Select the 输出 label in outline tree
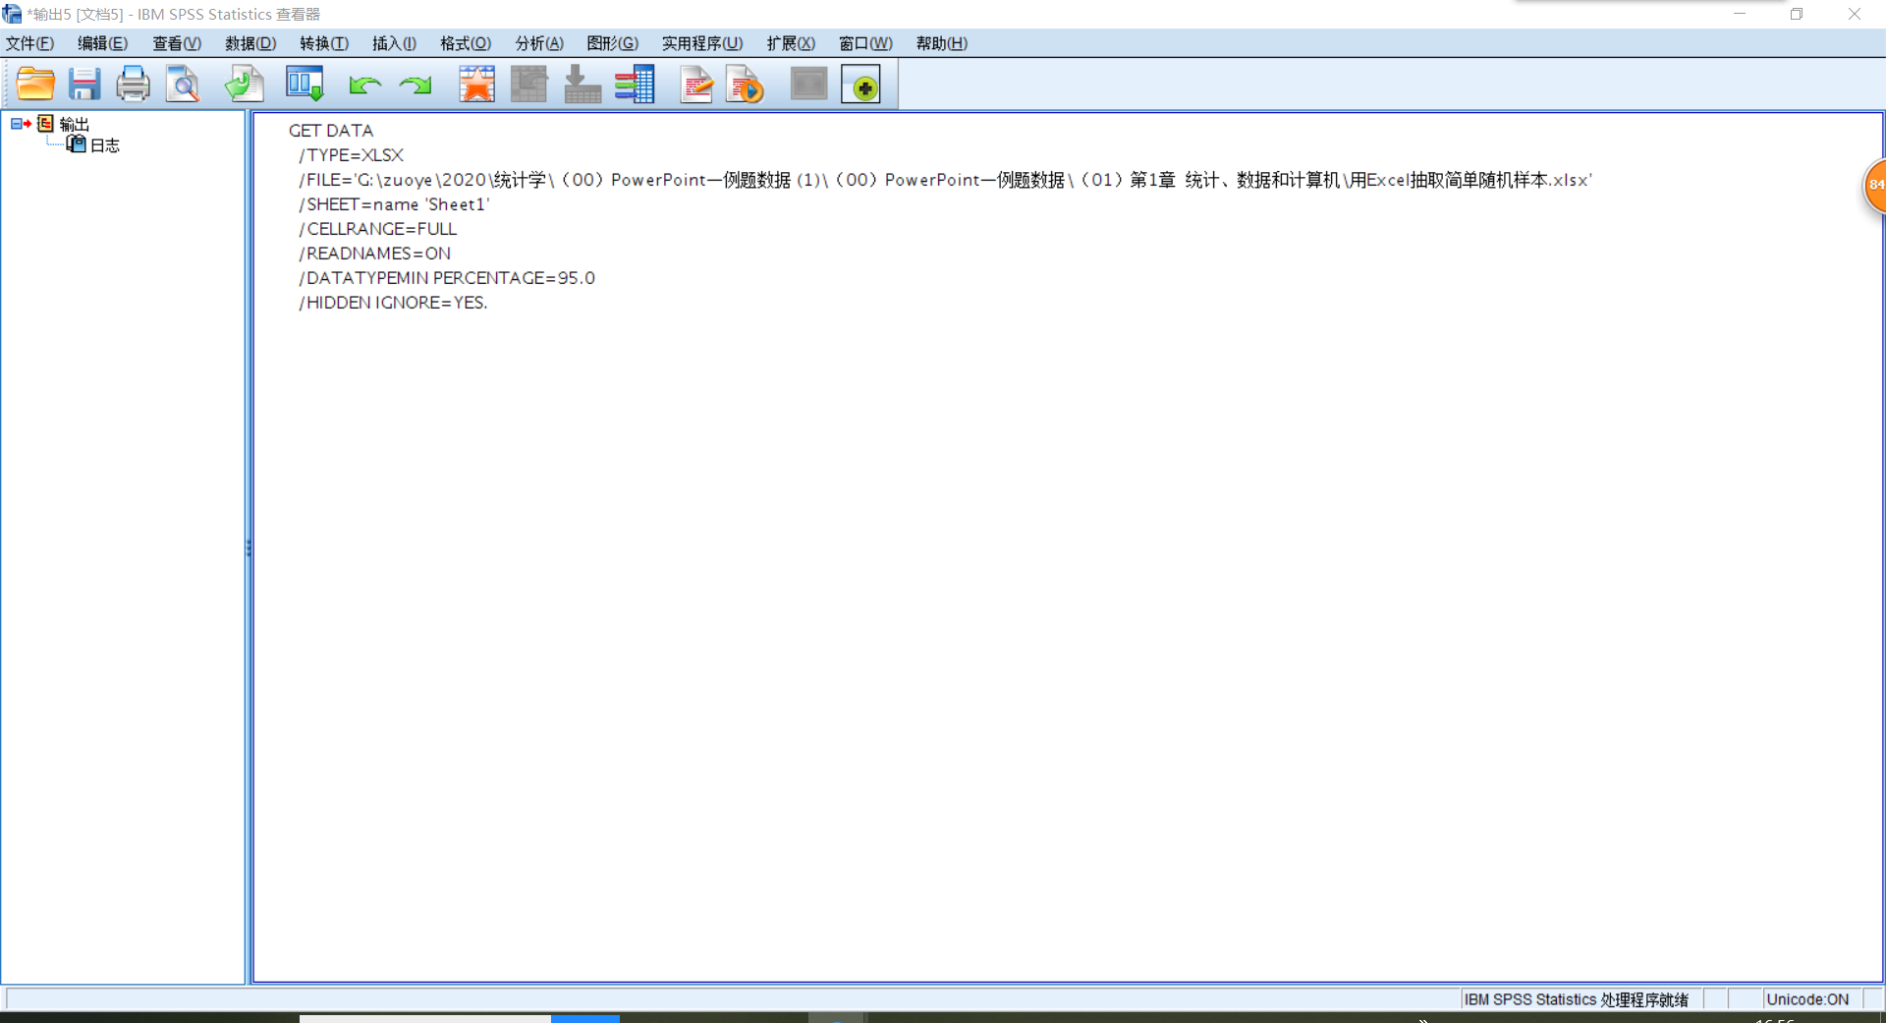This screenshot has height=1023, width=1886. click(x=75, y=124)
